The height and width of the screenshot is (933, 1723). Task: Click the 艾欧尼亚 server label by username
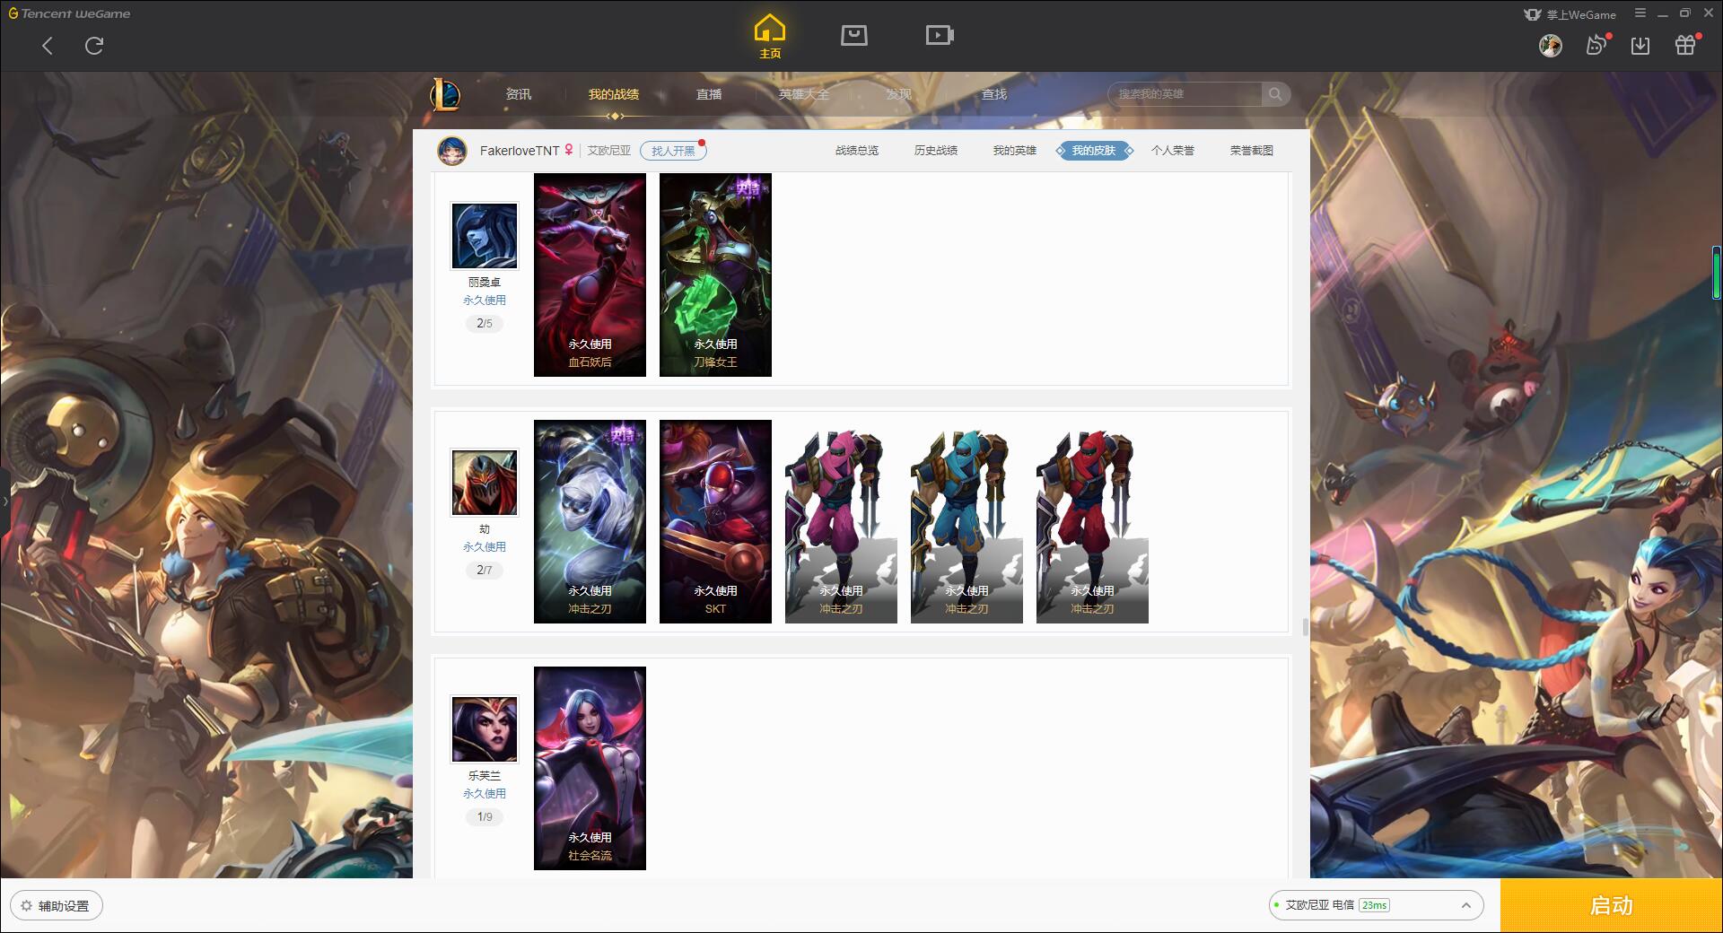pos(609,151)
